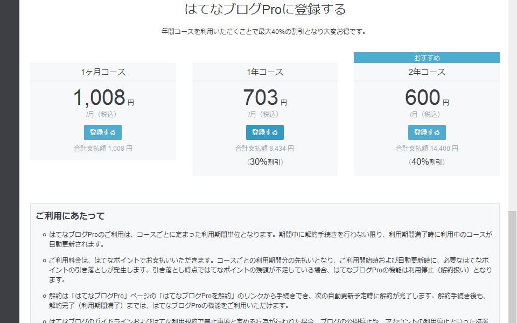Image resolution: width=517 pixels, height=323 pixels.
Task: Click the bullet starting はてなブログProのご利用は
Action: click(x=270, y=239)
